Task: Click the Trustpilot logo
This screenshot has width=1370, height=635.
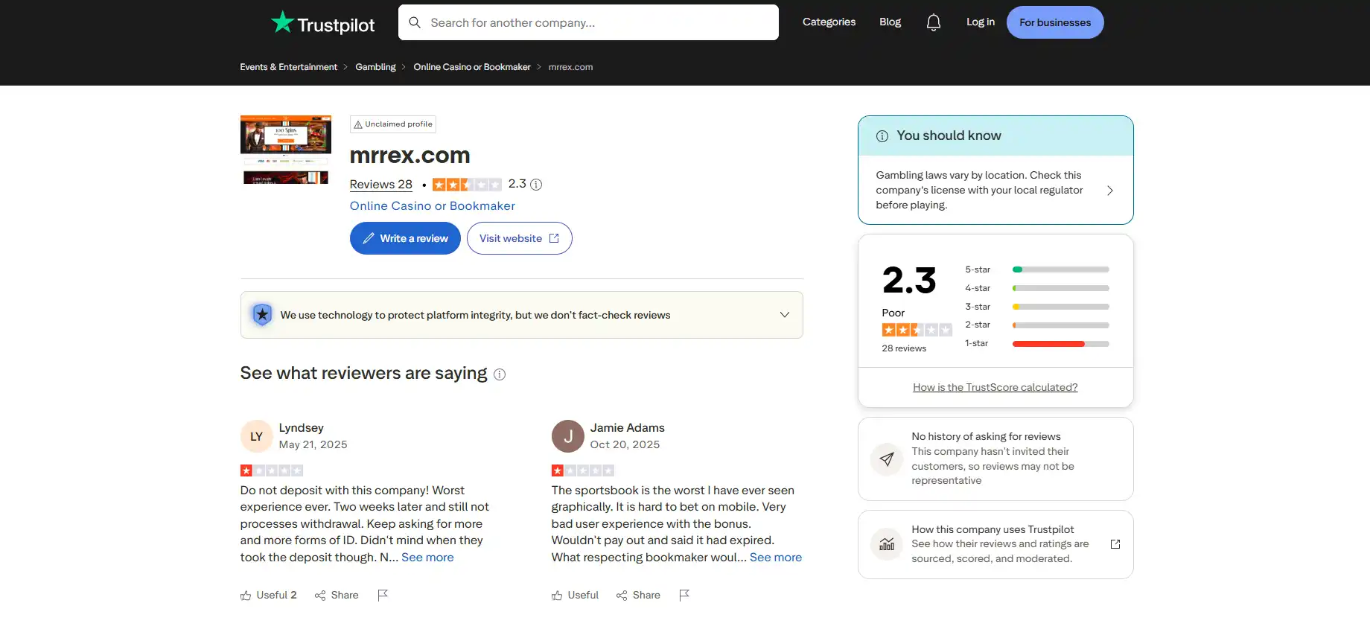Action: [x=322, y=23]
